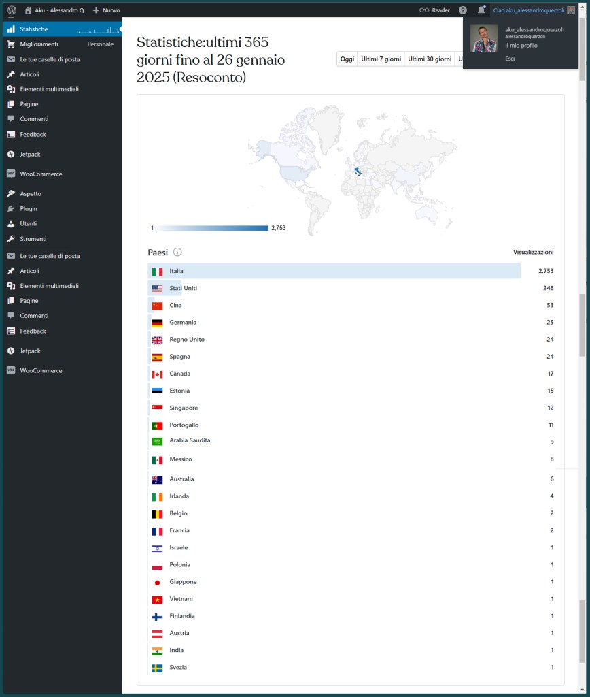
Task: Open Aspetto in the sidebar
Action: 31,193
